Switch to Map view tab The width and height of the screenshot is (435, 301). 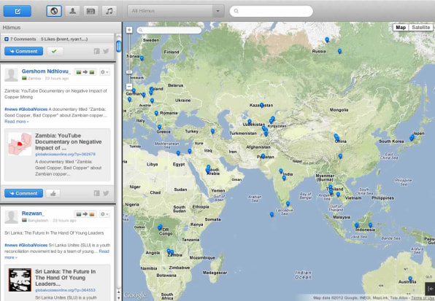pyautogui.click(x=401, y=28)
